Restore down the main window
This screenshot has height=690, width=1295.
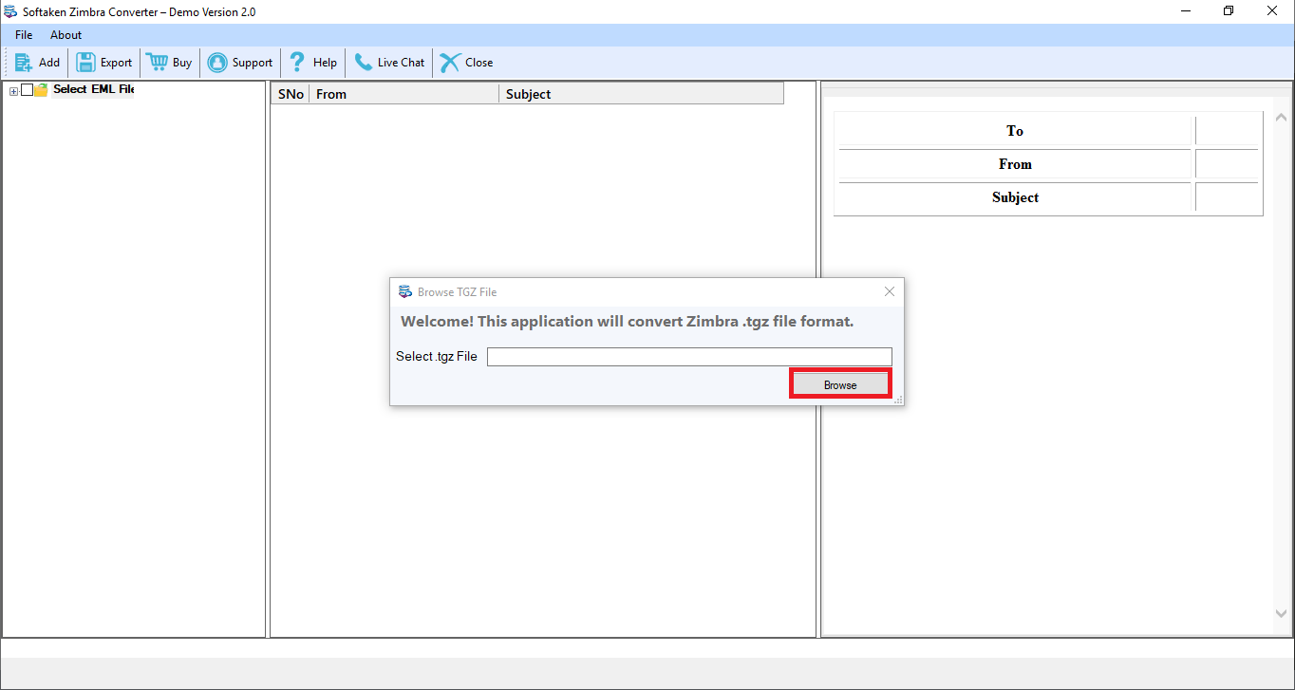[x=1229, y=11]
